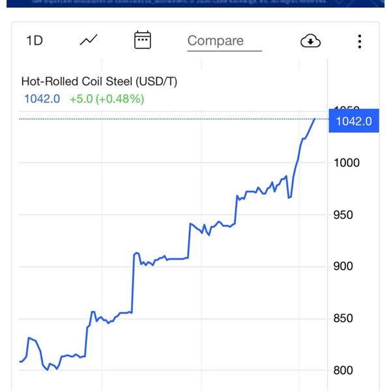Viewport: 391px width, 391px height.
Task: Click the 1000 axis label
Action: [x=347, y=163]
